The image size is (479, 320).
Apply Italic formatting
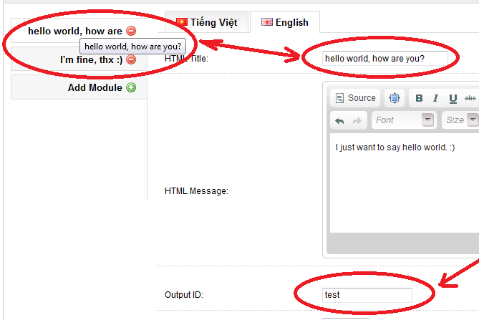point(435,98)
